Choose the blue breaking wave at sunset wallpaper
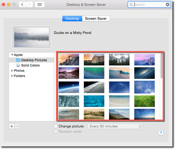The image size is (175, 149). pyautogui.click(x=119, y=73)
